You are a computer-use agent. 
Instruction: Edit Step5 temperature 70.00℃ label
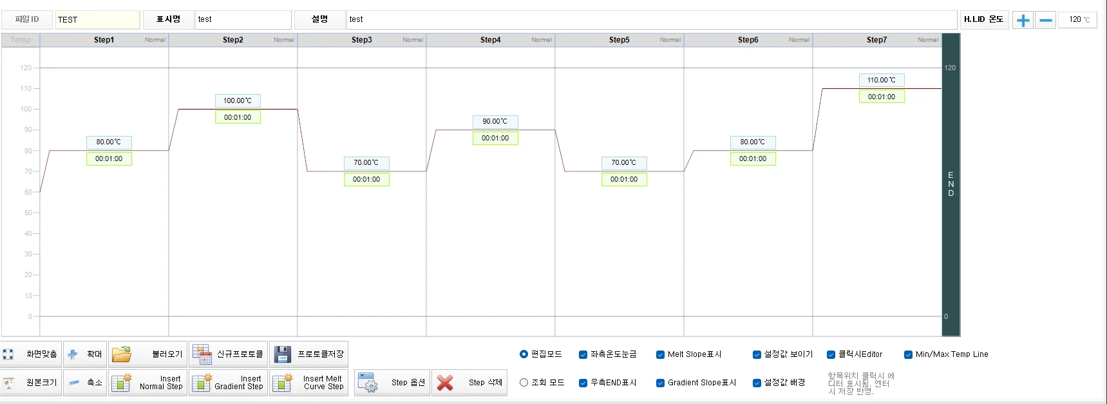click(x=624, y=162)
